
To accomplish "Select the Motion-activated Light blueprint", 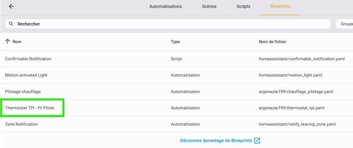I will 176,75.
